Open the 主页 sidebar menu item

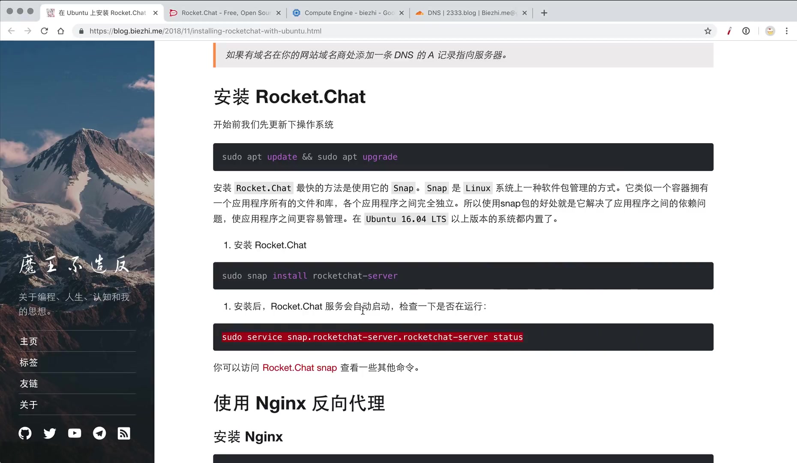click(x=29, y=341)
